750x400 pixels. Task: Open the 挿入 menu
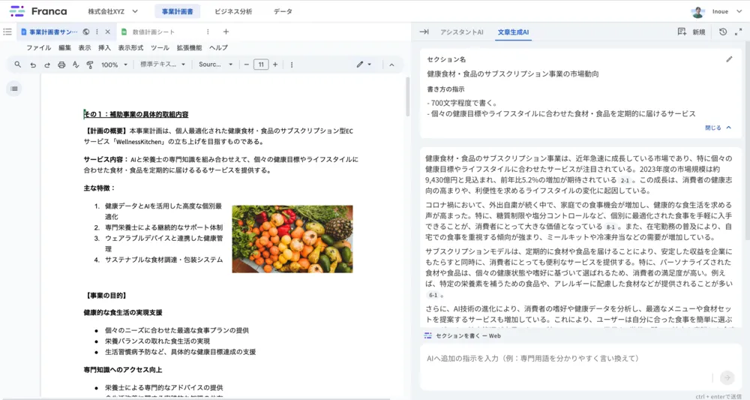104,48
